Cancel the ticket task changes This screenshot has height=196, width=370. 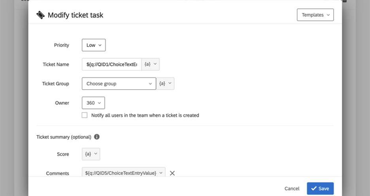click(x=292, y=188)
